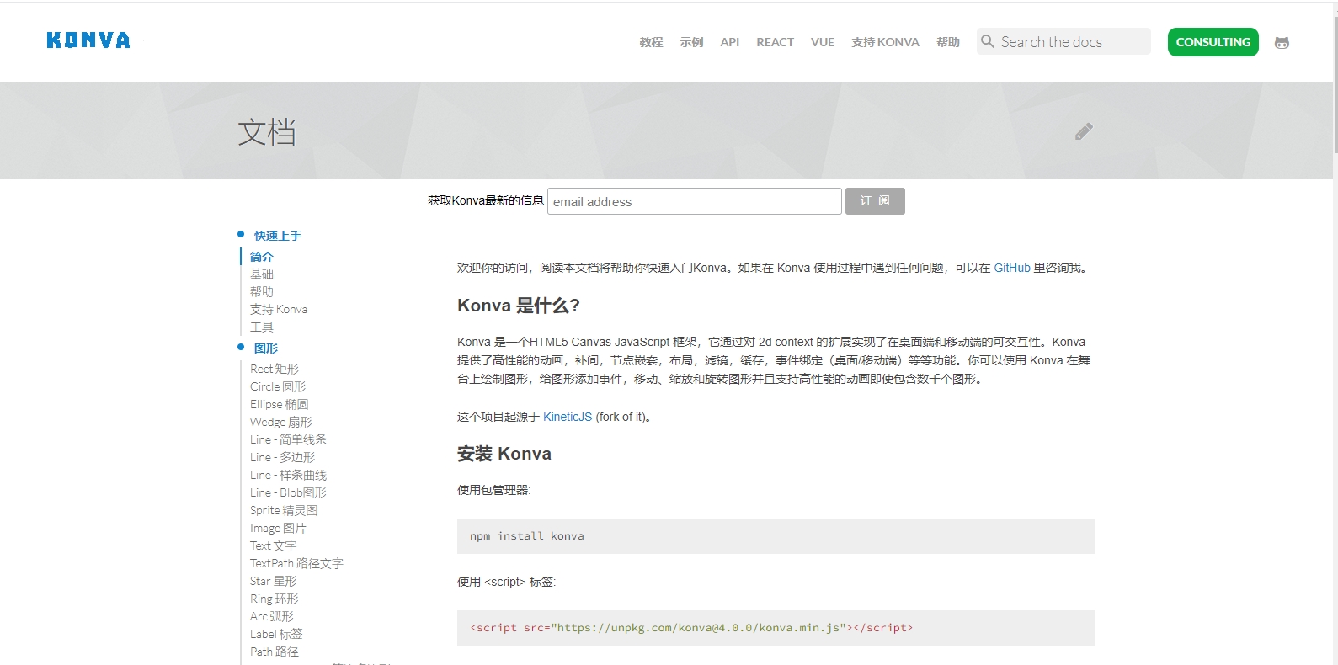
Task: Click the npm install konva code block
Action: click(x=776, y=536)
